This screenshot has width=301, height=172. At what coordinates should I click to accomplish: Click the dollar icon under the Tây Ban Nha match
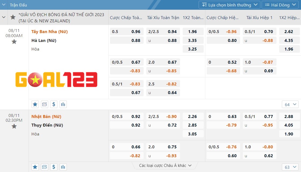[x=54, y=104]
